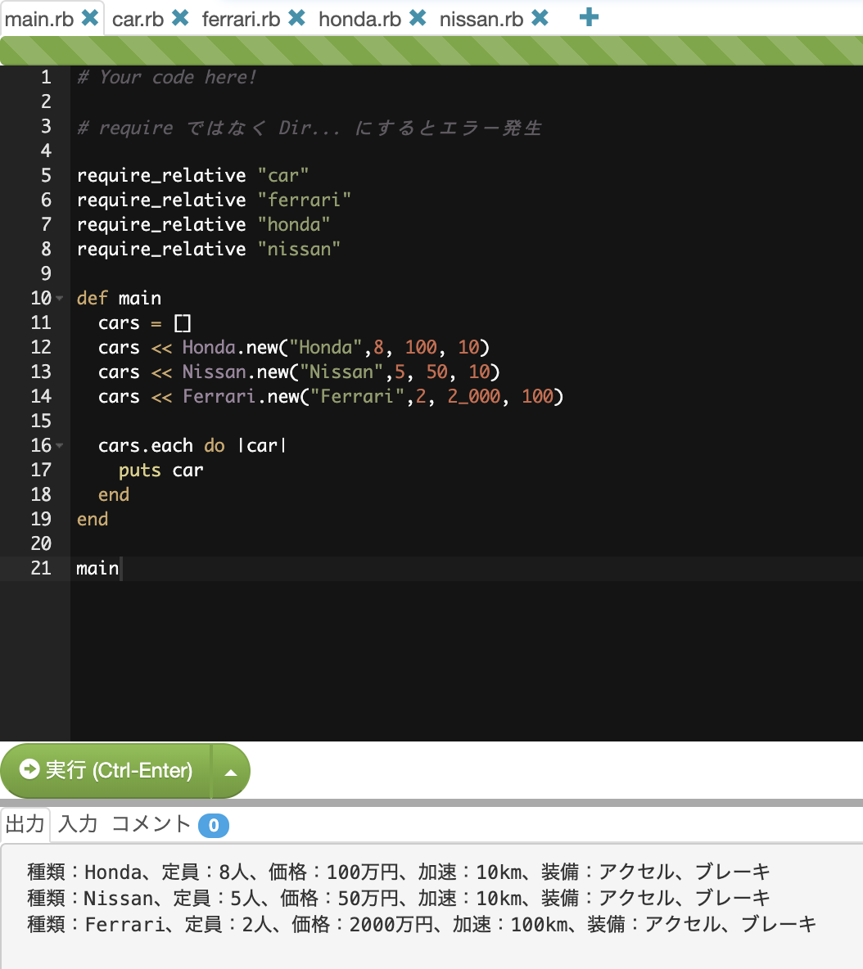
Task: Open the nissan.rb tab
Action: coord(481,19)
